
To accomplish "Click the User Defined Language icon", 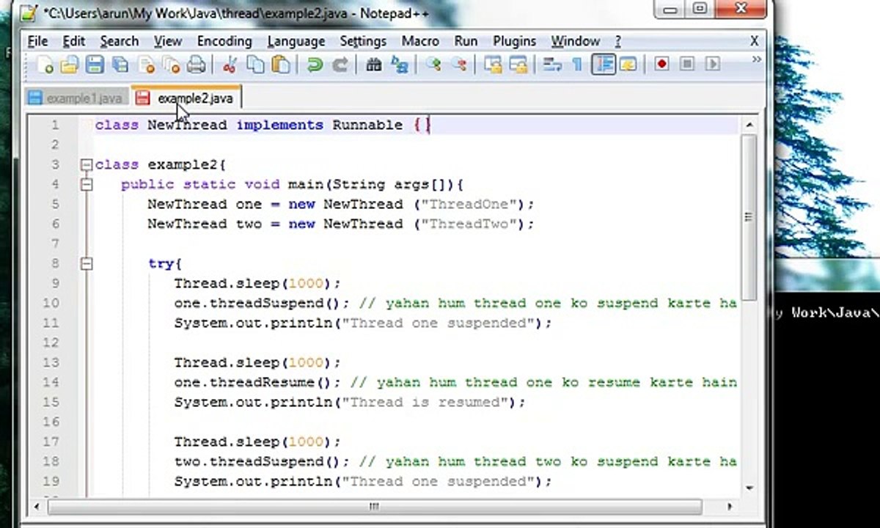I will (628, 65).
